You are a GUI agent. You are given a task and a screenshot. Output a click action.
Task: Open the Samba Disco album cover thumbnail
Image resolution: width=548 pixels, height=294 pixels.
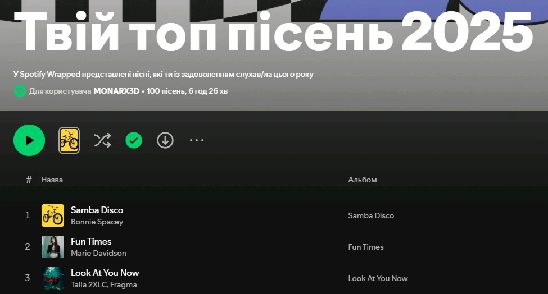coord(53,215)
